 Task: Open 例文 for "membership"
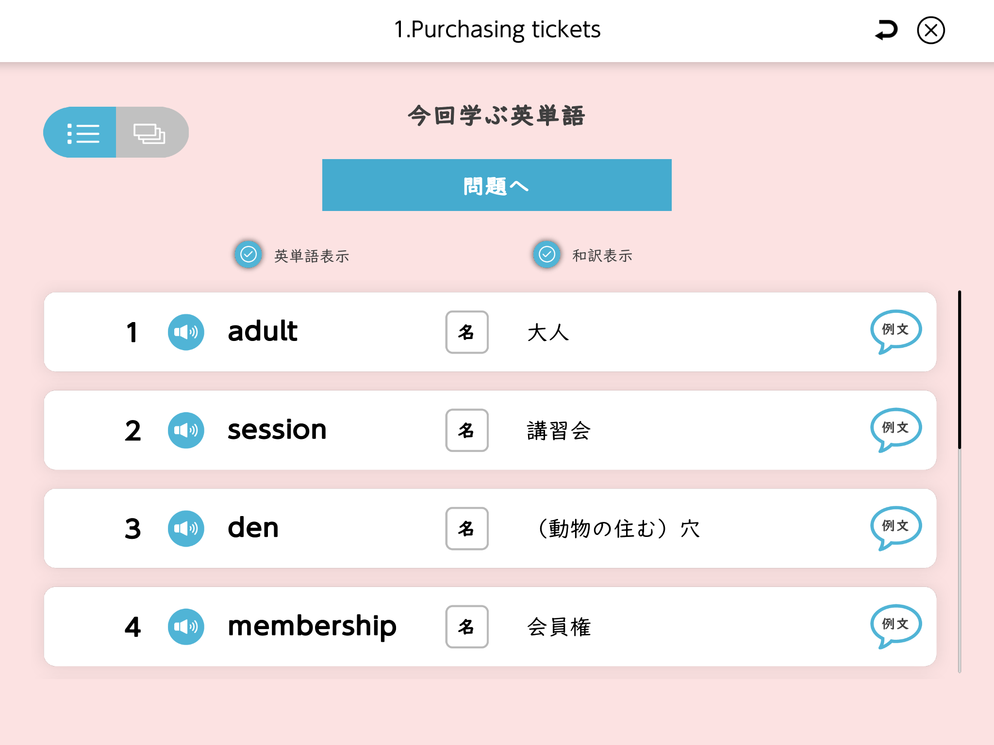(x=895, y=625)
